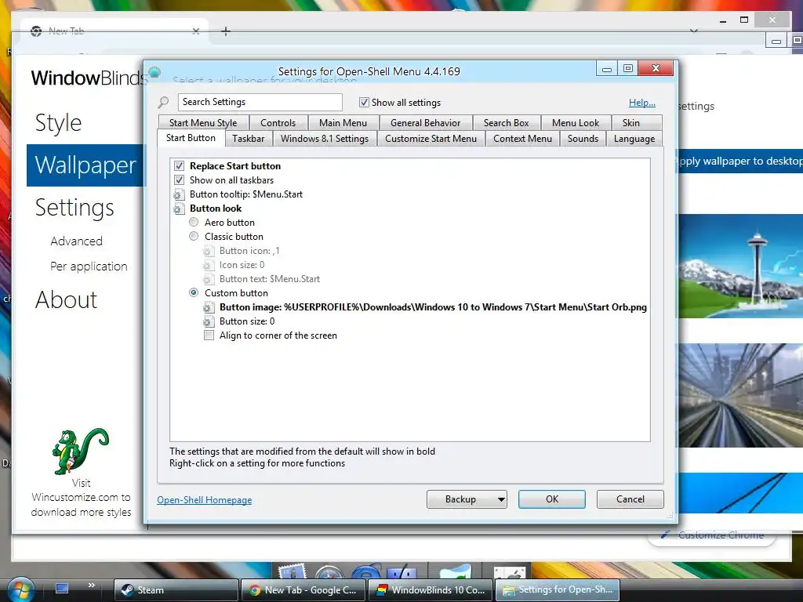Toggle Show all settings checkbox

tap(364, 103)
